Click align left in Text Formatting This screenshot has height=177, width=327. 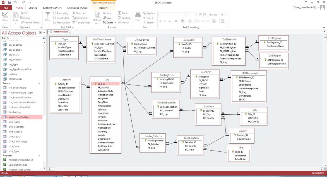click(x=198, y=21)
